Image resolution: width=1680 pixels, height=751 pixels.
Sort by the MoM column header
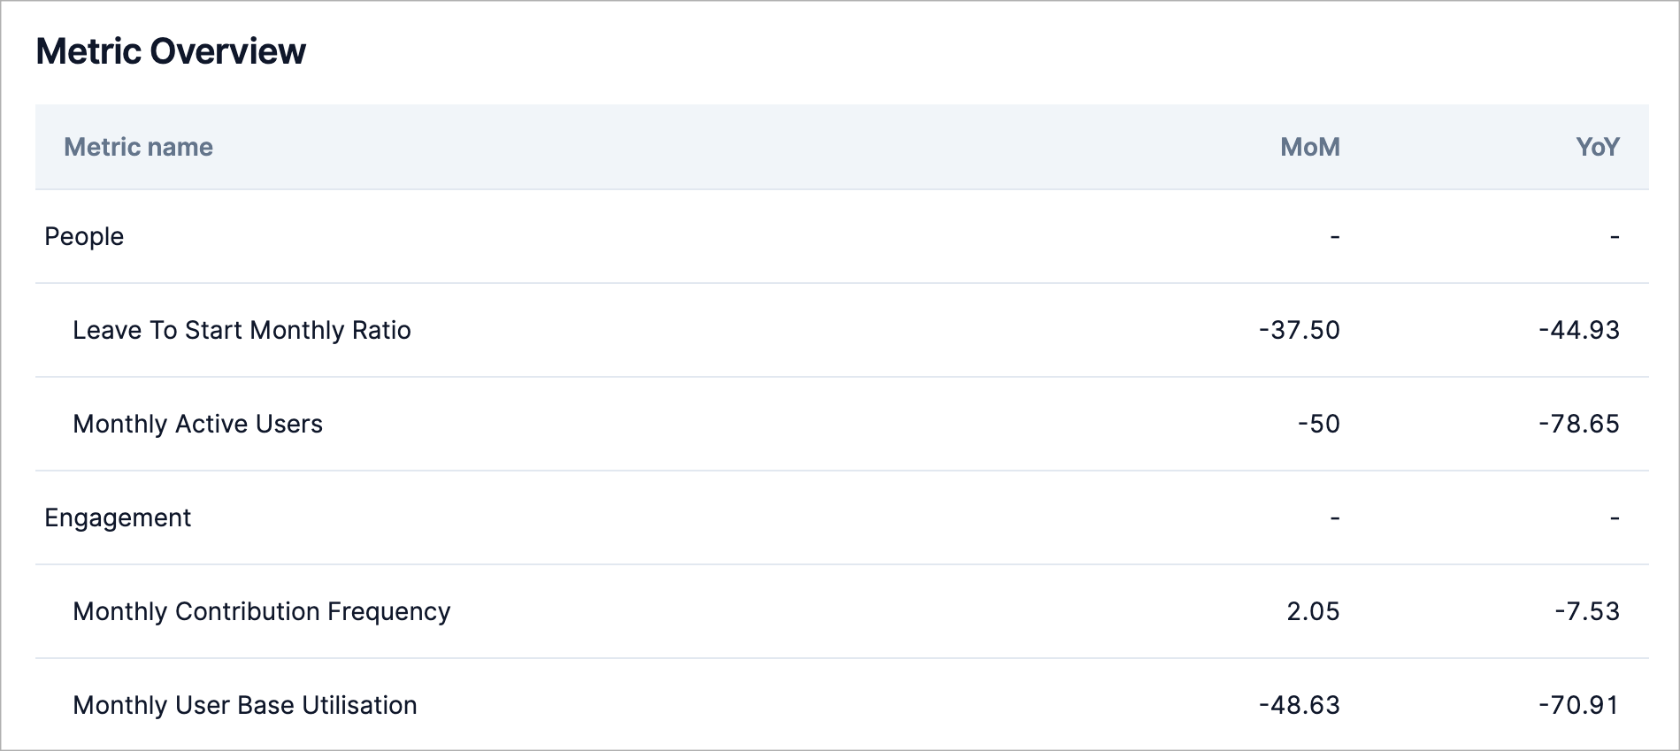1309,147
